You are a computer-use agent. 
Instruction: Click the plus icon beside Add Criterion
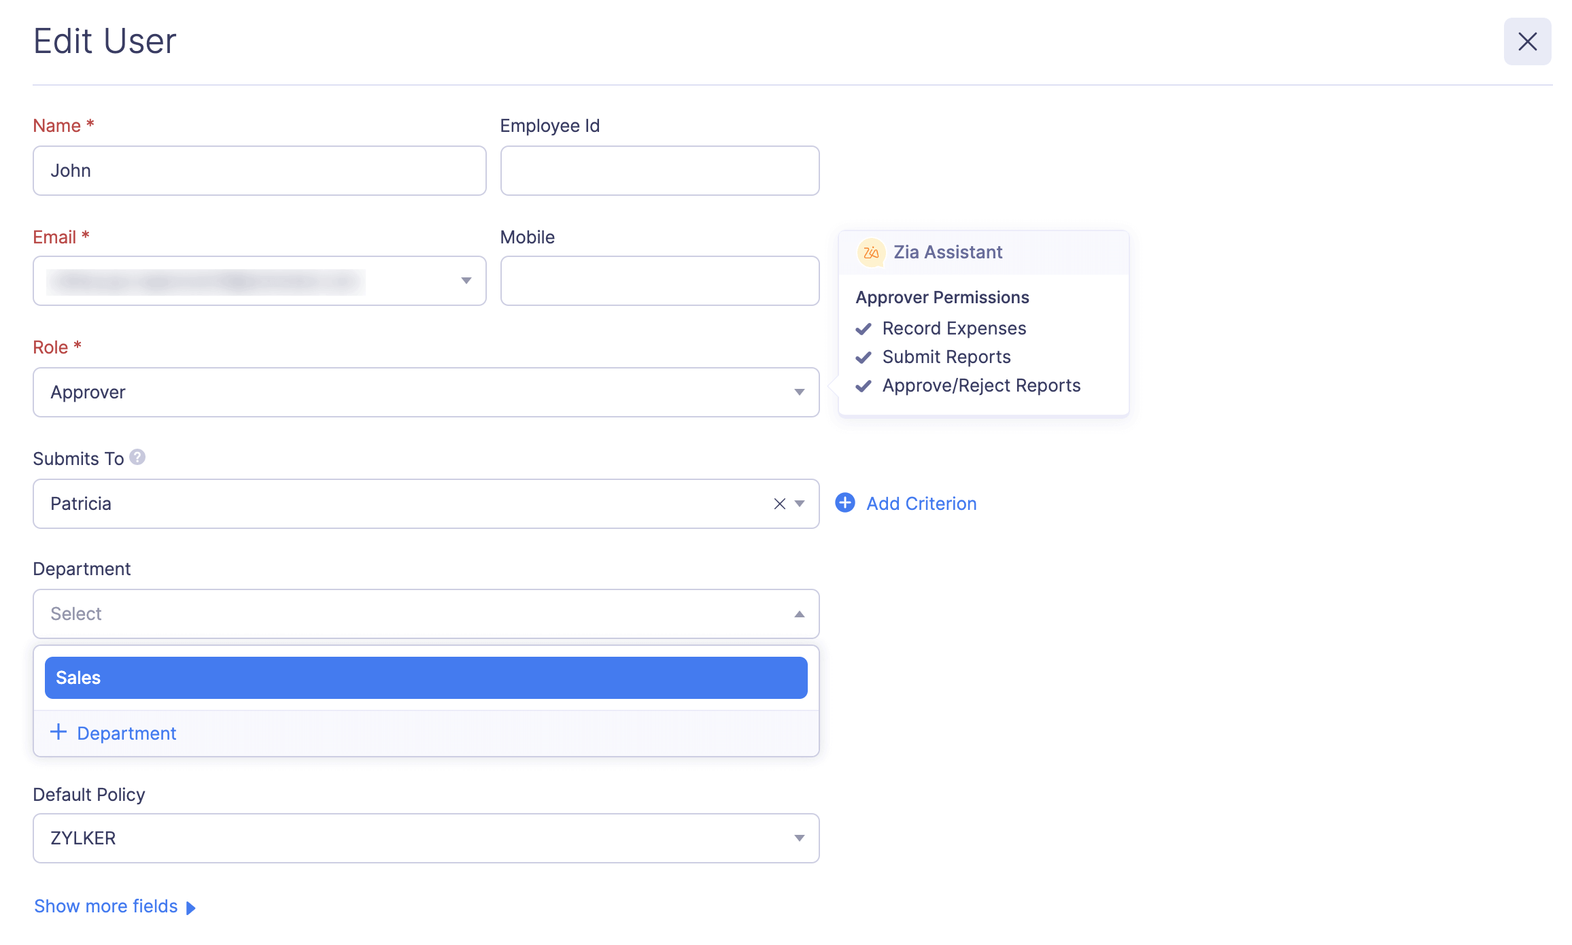coord(844,503)
